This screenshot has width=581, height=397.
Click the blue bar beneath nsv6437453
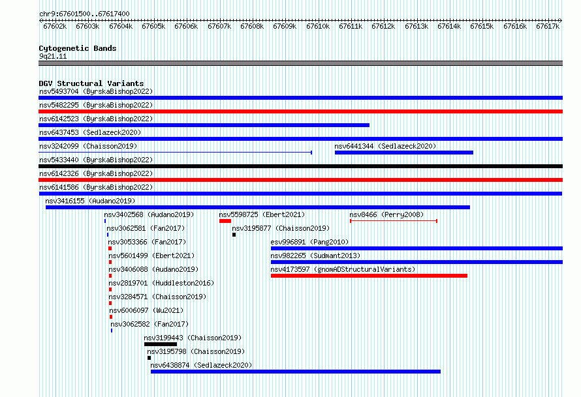[300, 139]
